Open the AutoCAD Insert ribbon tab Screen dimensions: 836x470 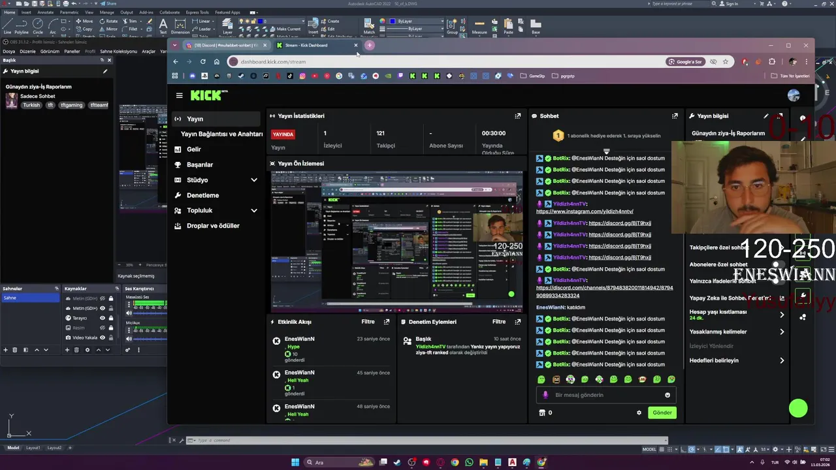(26, 12)
